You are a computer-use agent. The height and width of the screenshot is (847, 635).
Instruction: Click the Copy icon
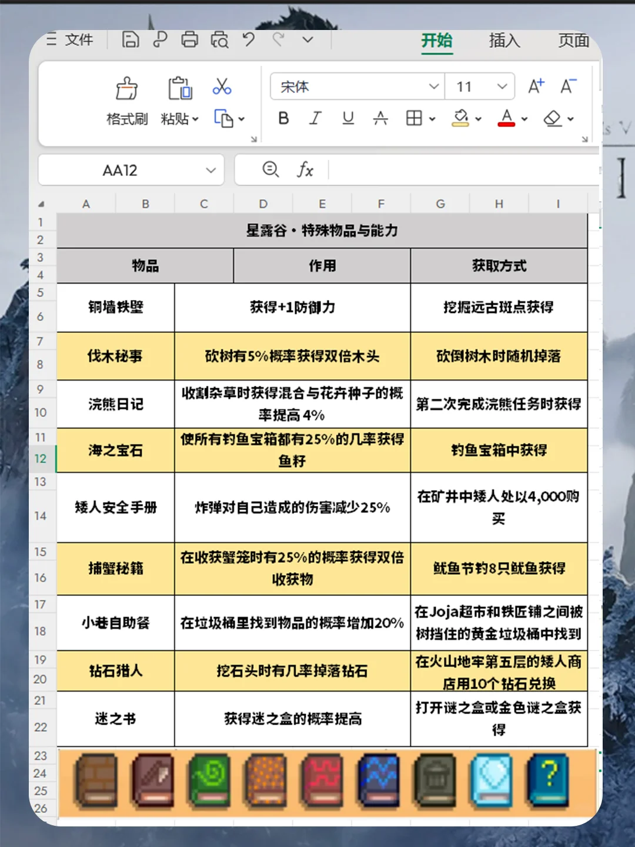click(x=223, y=118)
